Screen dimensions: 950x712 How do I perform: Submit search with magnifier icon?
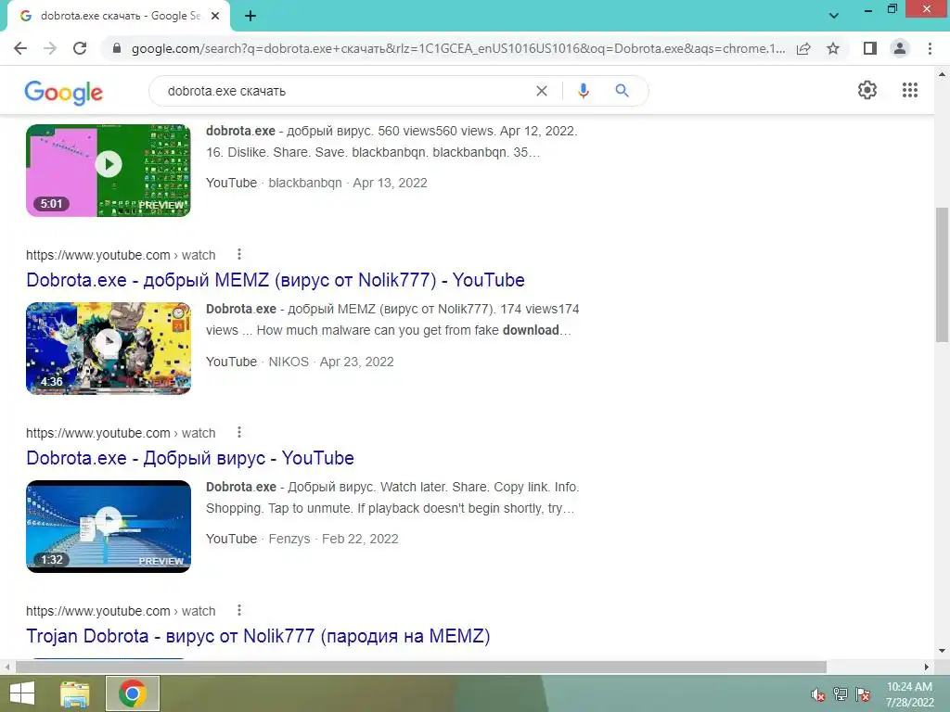click(622, 91)
